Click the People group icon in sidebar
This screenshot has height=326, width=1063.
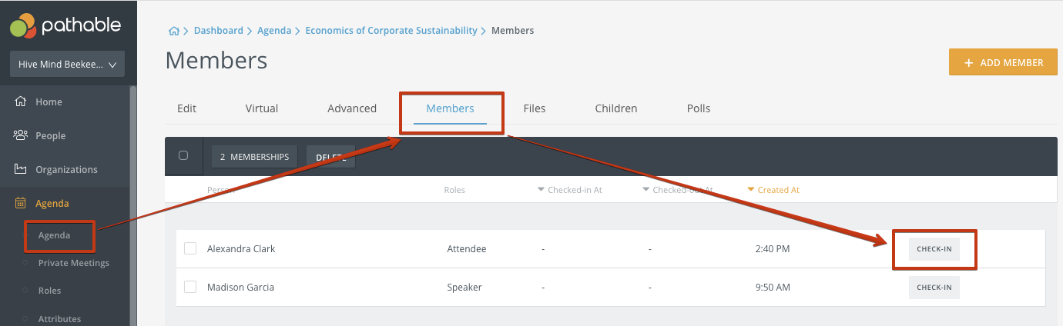(x=21, y=135)
